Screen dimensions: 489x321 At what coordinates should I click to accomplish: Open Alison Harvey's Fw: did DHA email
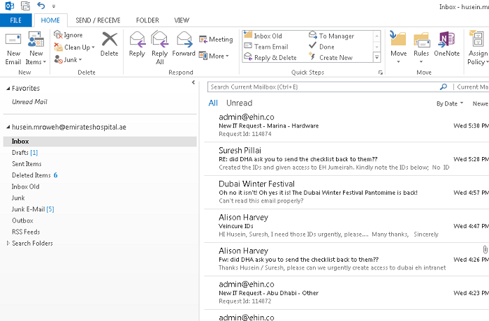pyautogui.click(x=346, y=260)
